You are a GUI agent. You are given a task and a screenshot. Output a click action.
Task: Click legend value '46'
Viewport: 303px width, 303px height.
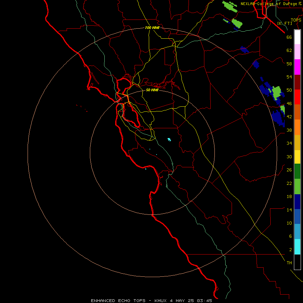tap(289, 104)
